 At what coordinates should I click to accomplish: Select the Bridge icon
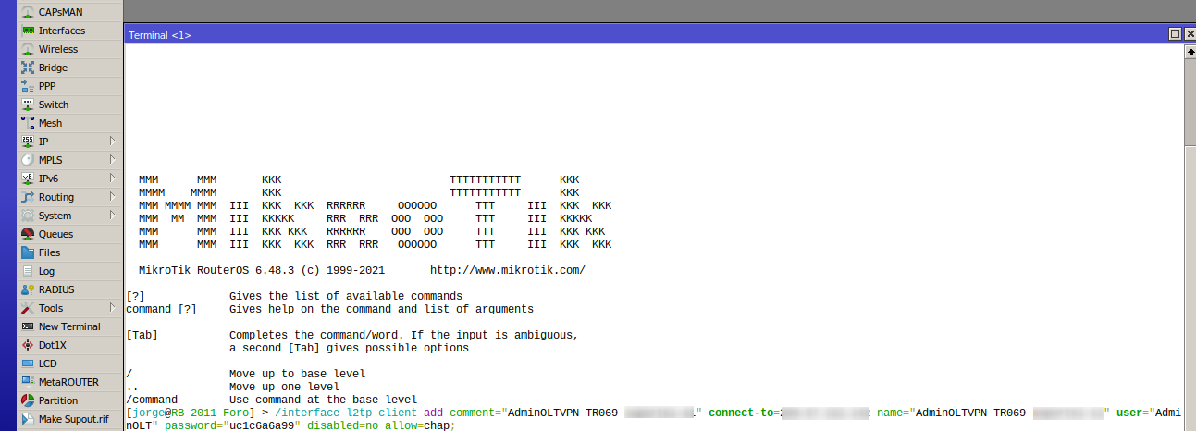[28, 68]
